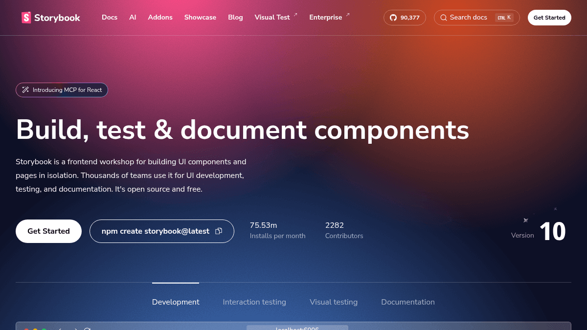Image resolution: width=587 pixels, height=330 pixels.
Task: Click the Storybook wordmark text
Action: (x=57, y=18)
